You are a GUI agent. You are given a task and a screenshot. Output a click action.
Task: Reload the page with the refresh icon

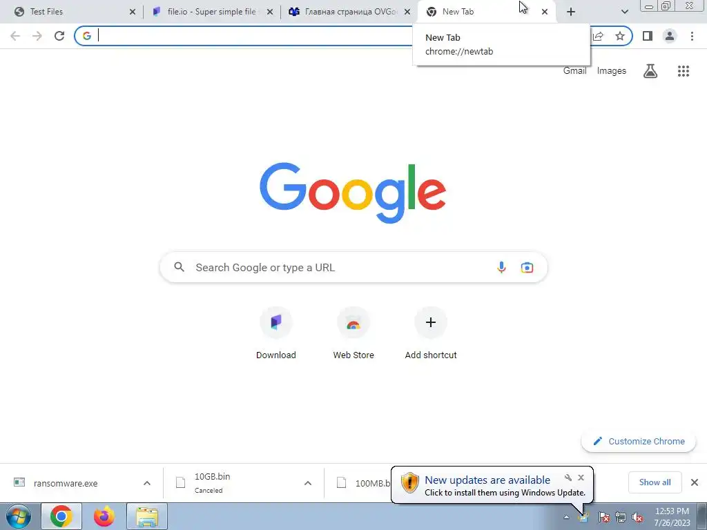pyautogui.click(x=59, y=36)
